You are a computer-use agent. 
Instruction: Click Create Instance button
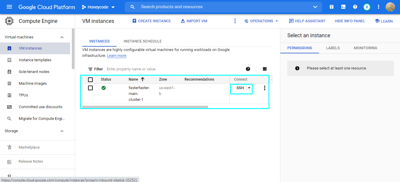(x=151, y=21)
